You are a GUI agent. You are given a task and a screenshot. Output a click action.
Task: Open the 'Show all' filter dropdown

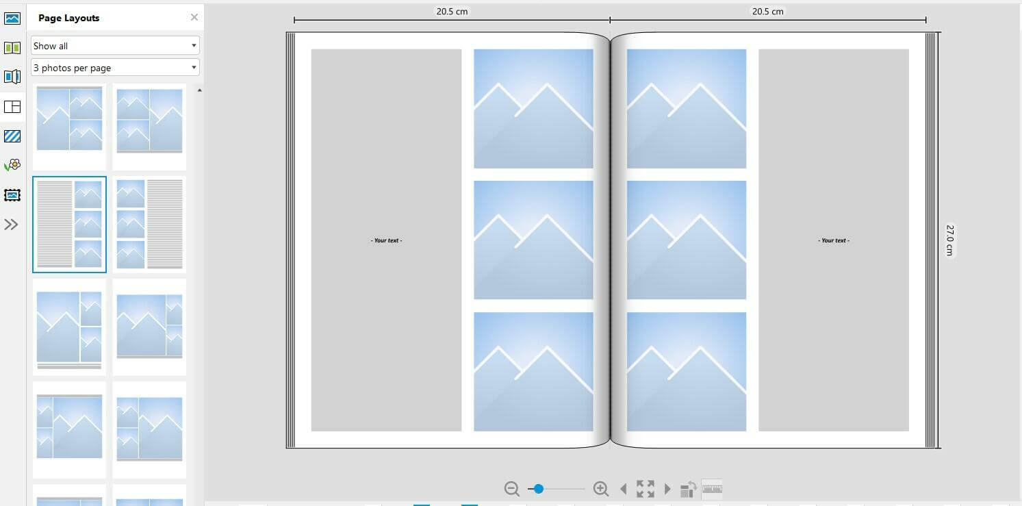[115, 46]
